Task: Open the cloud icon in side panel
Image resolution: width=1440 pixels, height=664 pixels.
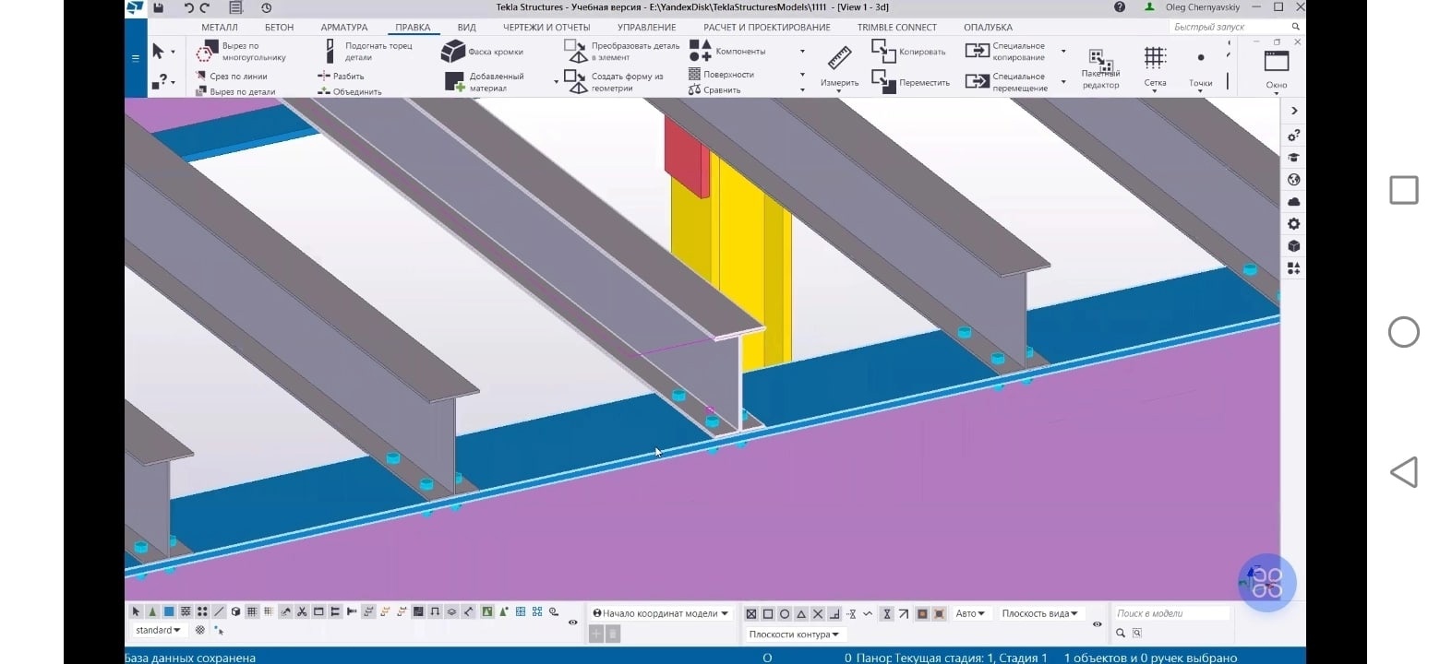Action: 1293,202
